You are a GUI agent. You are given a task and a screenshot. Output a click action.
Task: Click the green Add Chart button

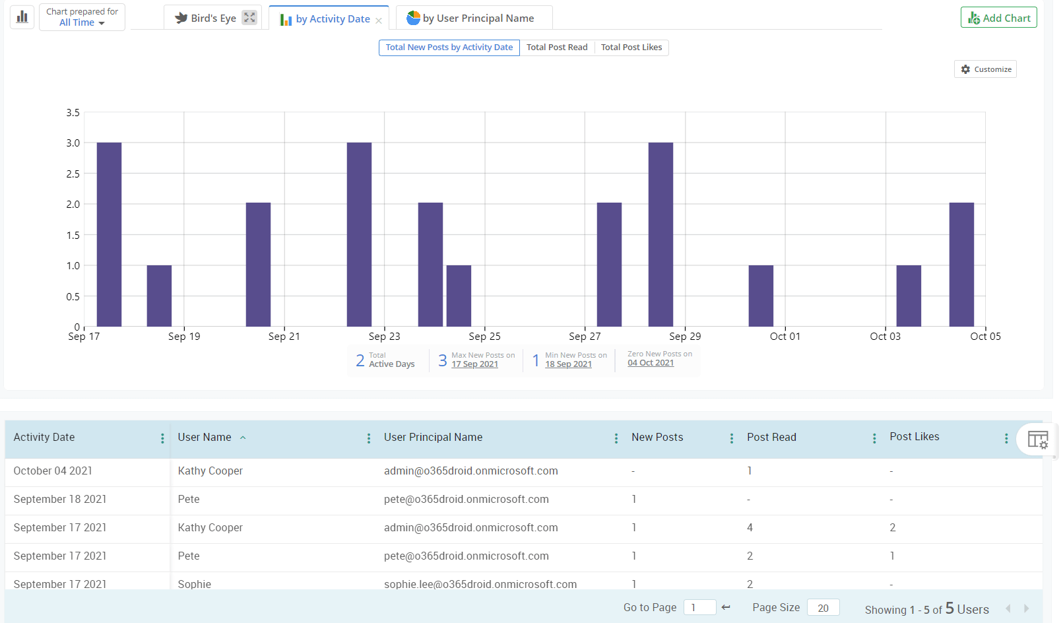[x=998, y=17]
